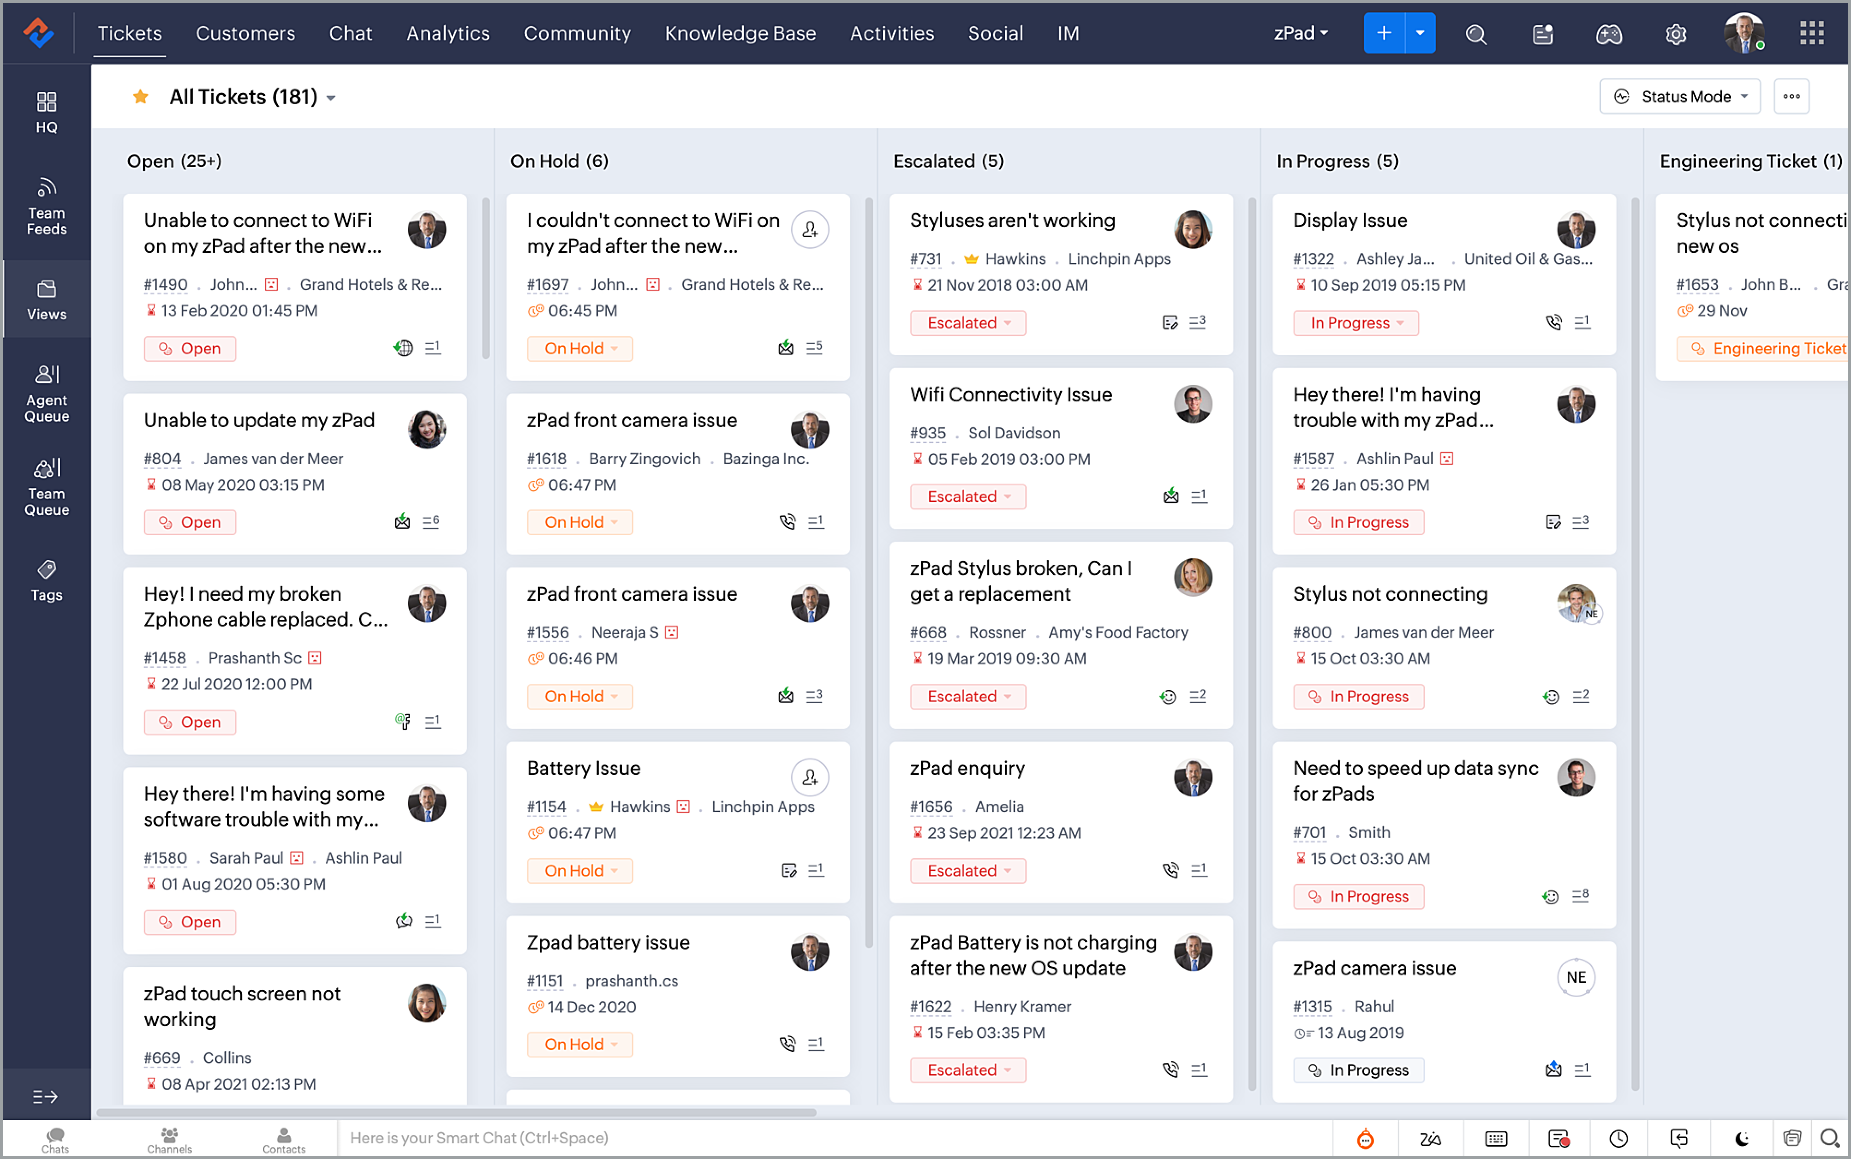Image resolution: width=1851 pixels, height=1159 pixels.
Task: Open the zPad department dropdown
Action: point(1301,34)
